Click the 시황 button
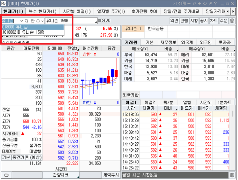The image size is (238, 180). 194,20
